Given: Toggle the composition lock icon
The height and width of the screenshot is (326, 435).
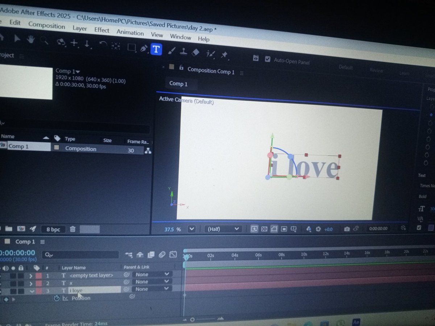Looking at the screenshot, I should point(181,68).
